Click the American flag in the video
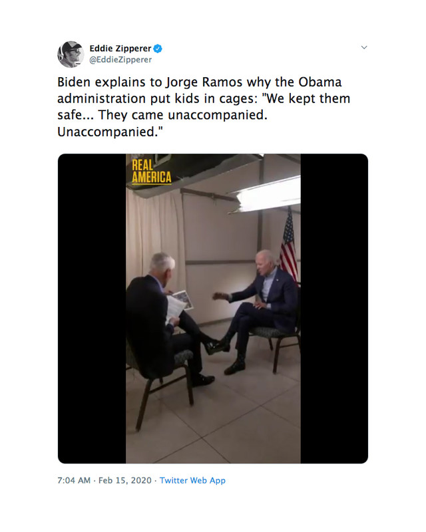This screenshot has height=532, width=426. tap(288, 244)
